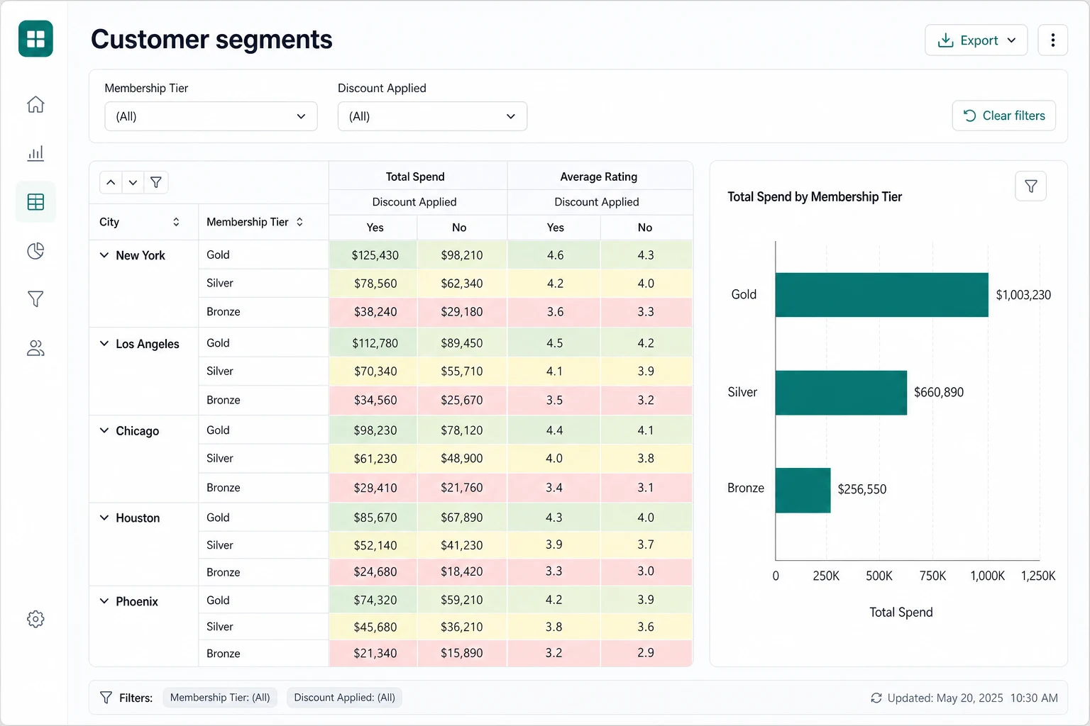Click the Gold bar in the chart
The width and height of the screenshot is (1090, 726).
881,295
